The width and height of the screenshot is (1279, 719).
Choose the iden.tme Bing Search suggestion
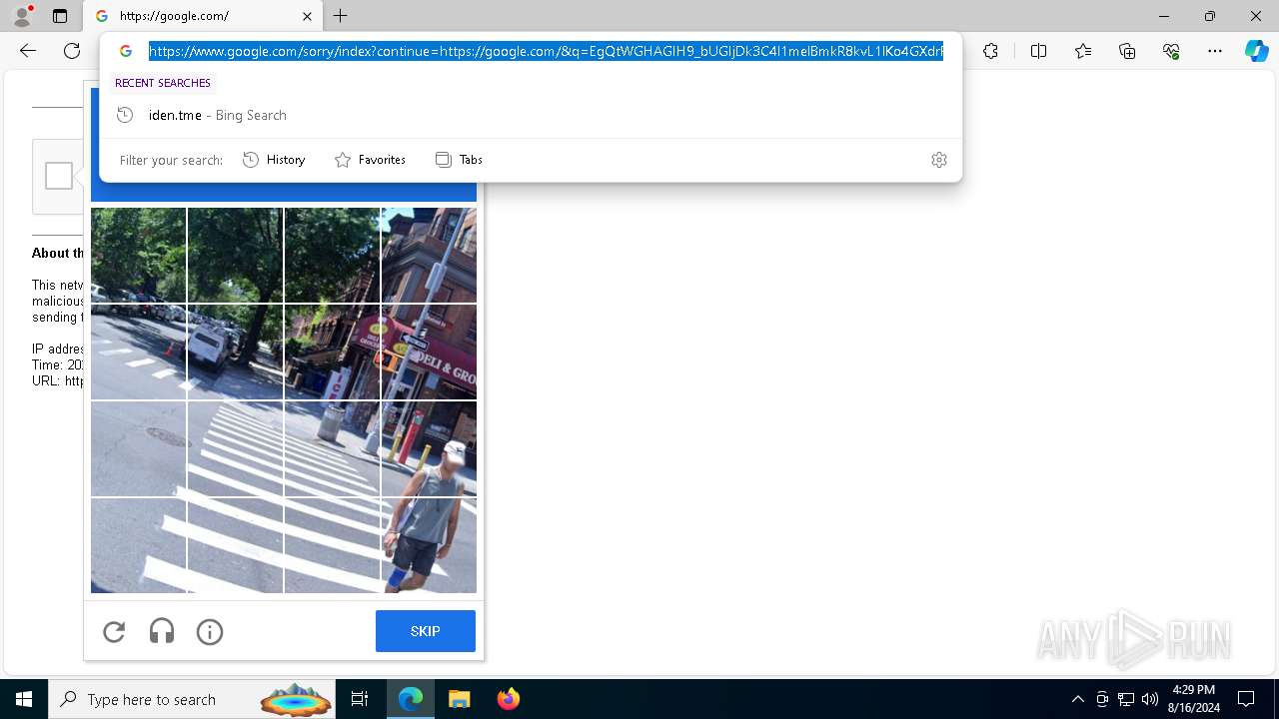click(x=531, y=115)
